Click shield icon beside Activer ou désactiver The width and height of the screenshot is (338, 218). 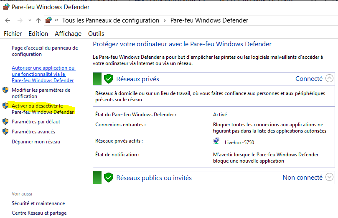pos(5,105)
